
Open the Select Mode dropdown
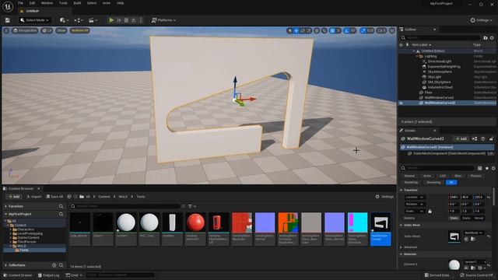pyautogui.click(x=34, y=20)
